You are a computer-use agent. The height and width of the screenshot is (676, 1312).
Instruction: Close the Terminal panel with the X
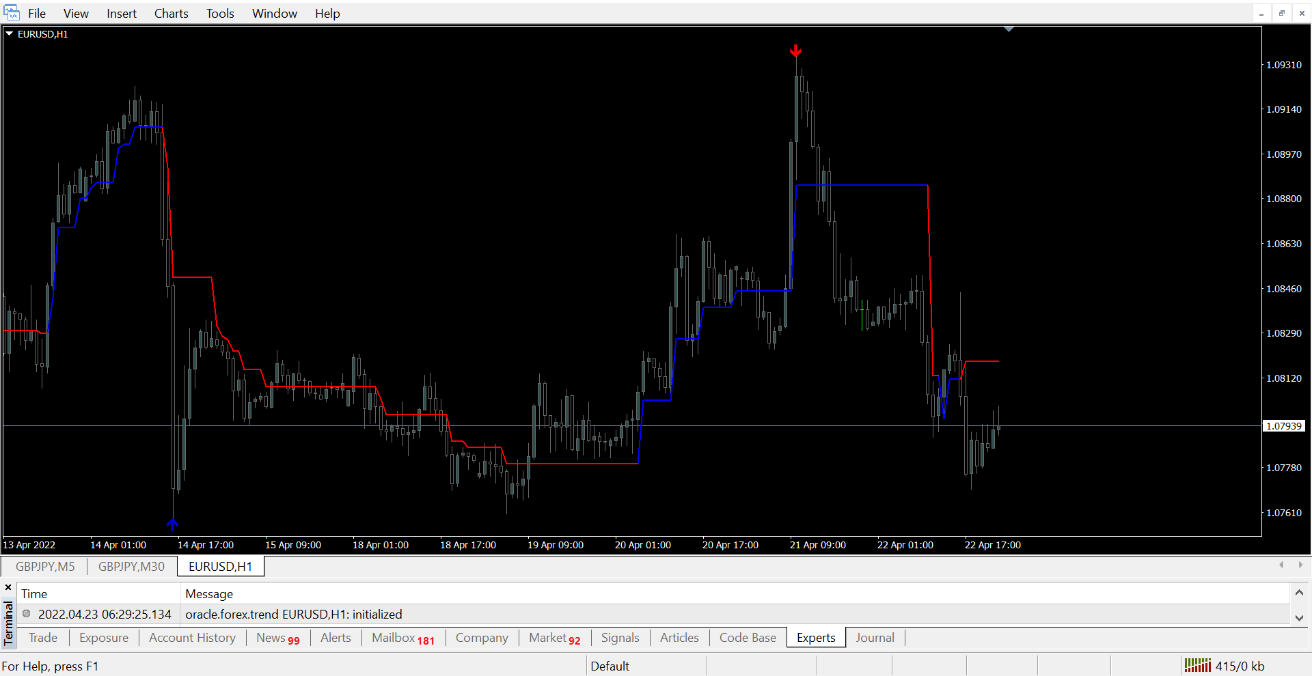tap(8, 587)
